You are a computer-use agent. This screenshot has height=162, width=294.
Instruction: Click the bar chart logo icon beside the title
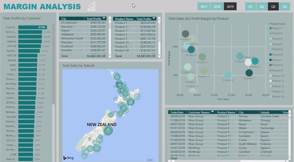coord(92,6)
